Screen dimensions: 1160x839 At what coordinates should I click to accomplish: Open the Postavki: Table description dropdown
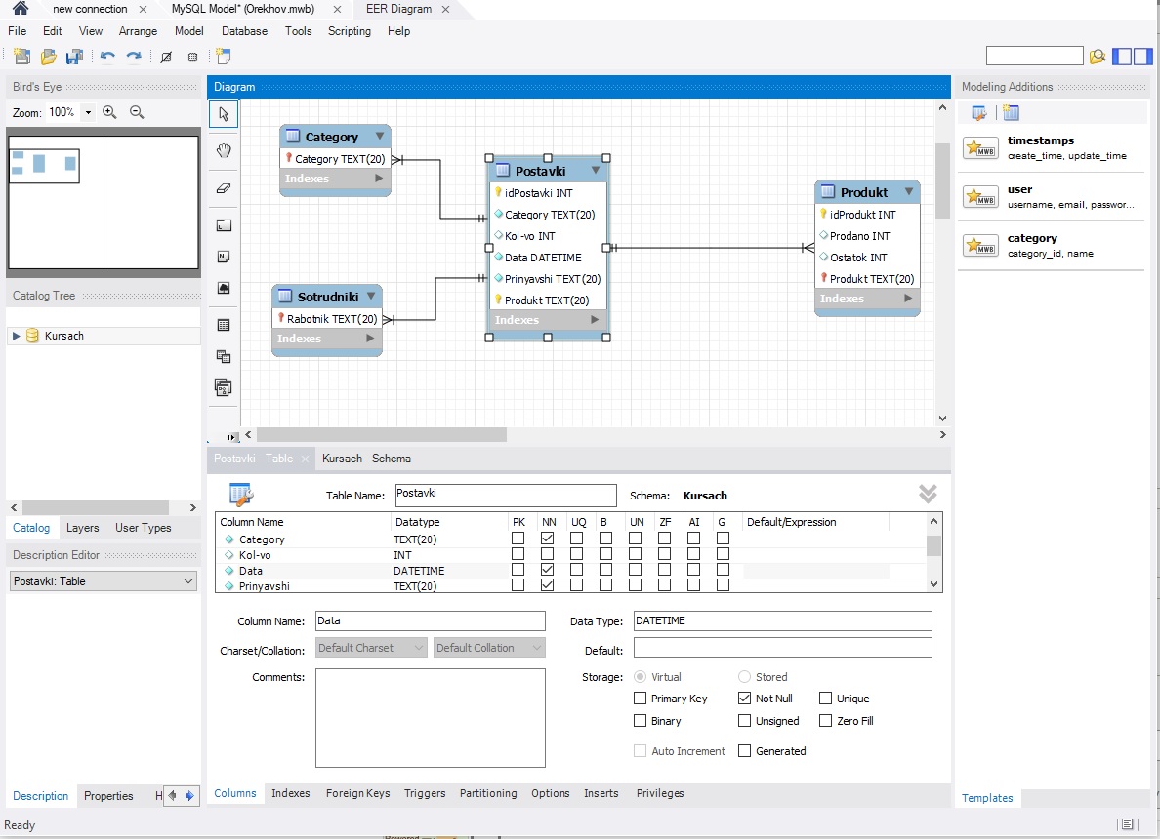(104, 580)
